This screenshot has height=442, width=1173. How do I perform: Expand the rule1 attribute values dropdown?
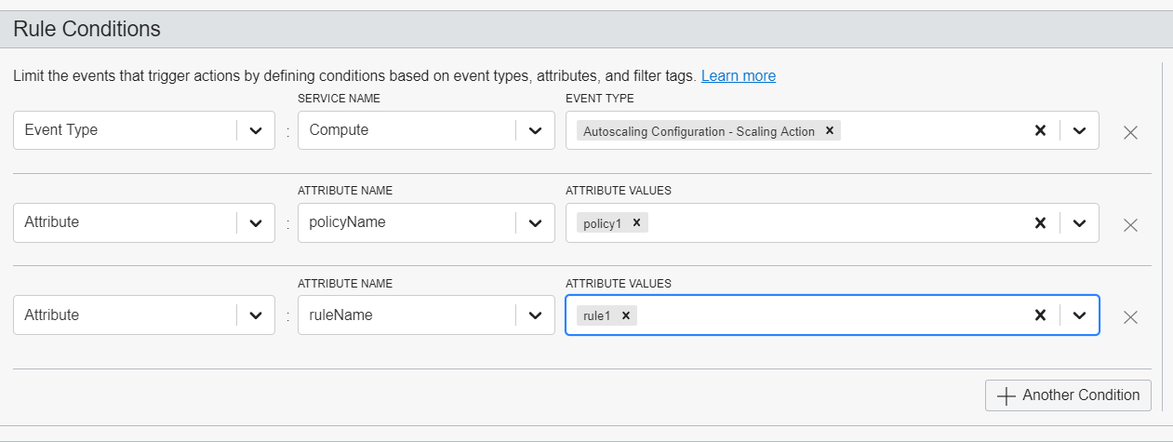tap(1079, 315)
